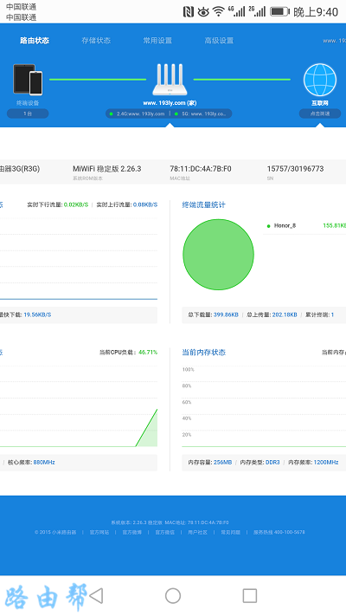Viewport: 346px width, 616px height.
Task: Tap the Android recent apps square button
Action: pos(249,595)
